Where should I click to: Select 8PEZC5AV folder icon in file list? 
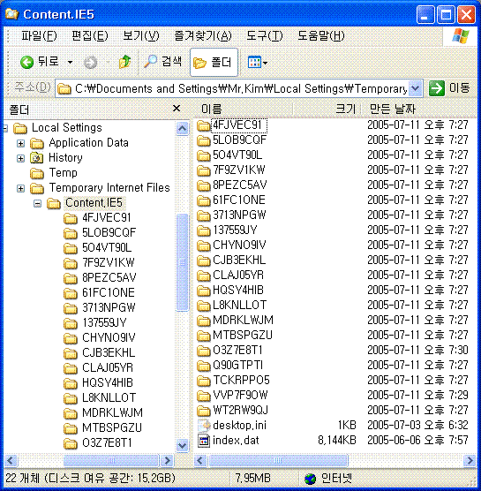coord(203,185)
